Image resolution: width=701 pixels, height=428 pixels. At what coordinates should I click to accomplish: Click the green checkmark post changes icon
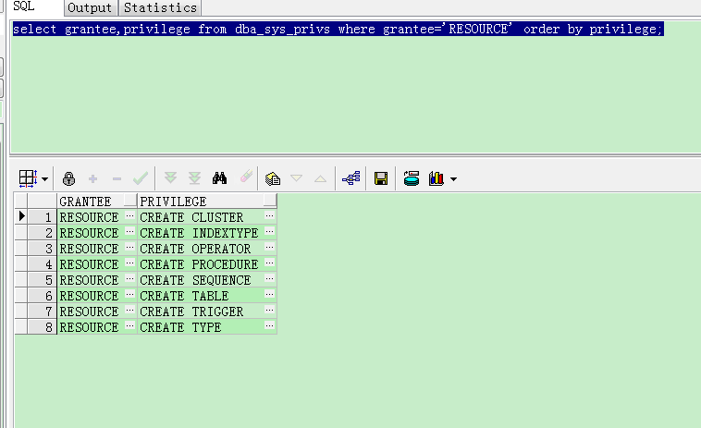tap(141, 178)
